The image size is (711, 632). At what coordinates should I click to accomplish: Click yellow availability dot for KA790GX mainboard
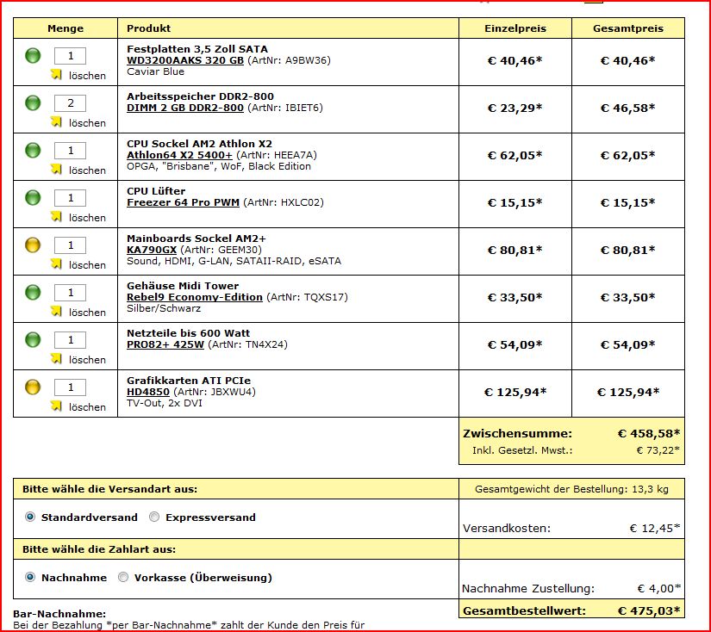point(33,245)
